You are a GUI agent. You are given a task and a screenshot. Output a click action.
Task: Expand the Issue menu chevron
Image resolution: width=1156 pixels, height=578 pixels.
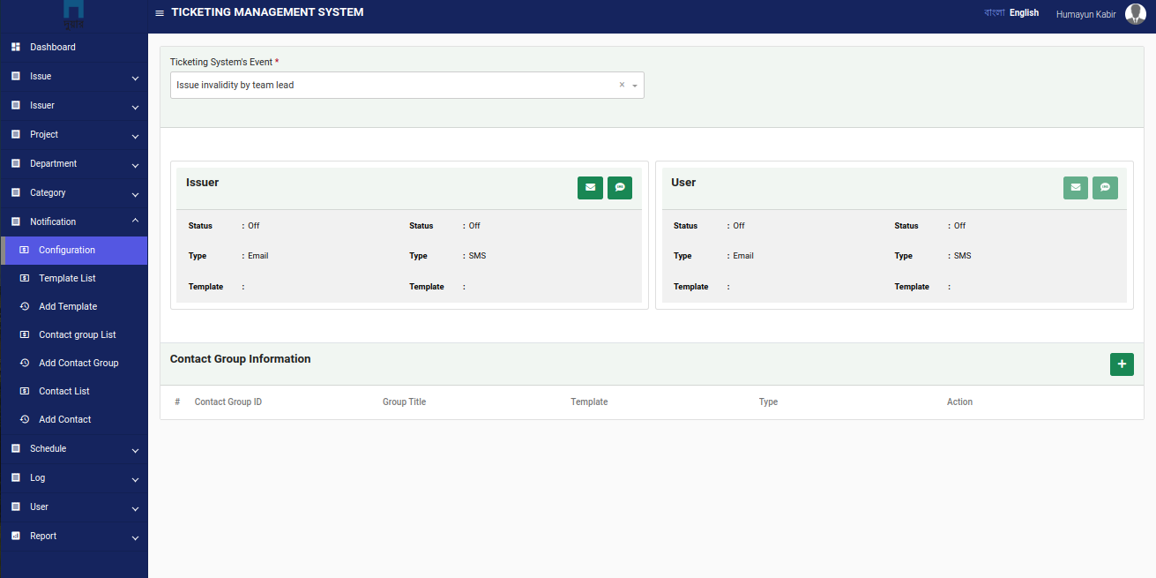pyautogui.click(x=135, y=79)
